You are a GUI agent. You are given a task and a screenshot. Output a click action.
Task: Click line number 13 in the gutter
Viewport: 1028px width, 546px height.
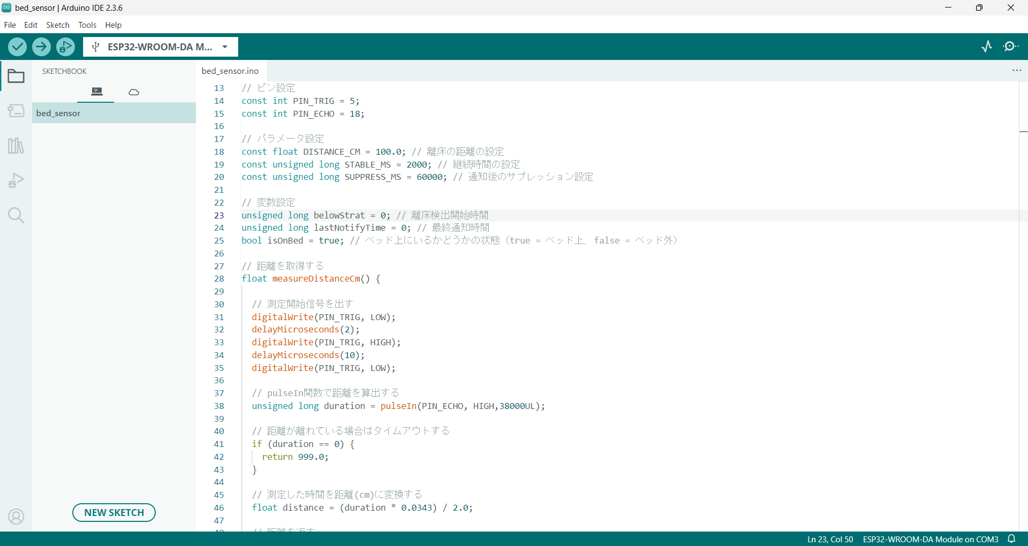219,88
